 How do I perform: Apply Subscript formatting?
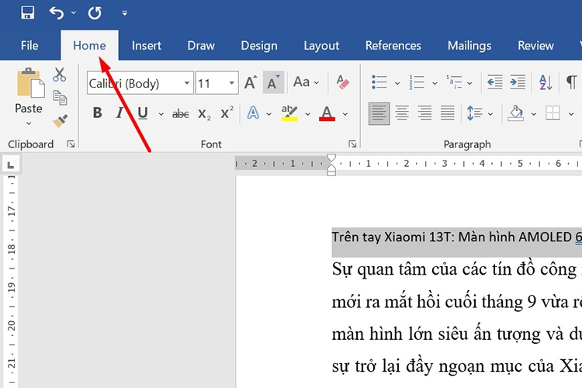pos(204,113)
